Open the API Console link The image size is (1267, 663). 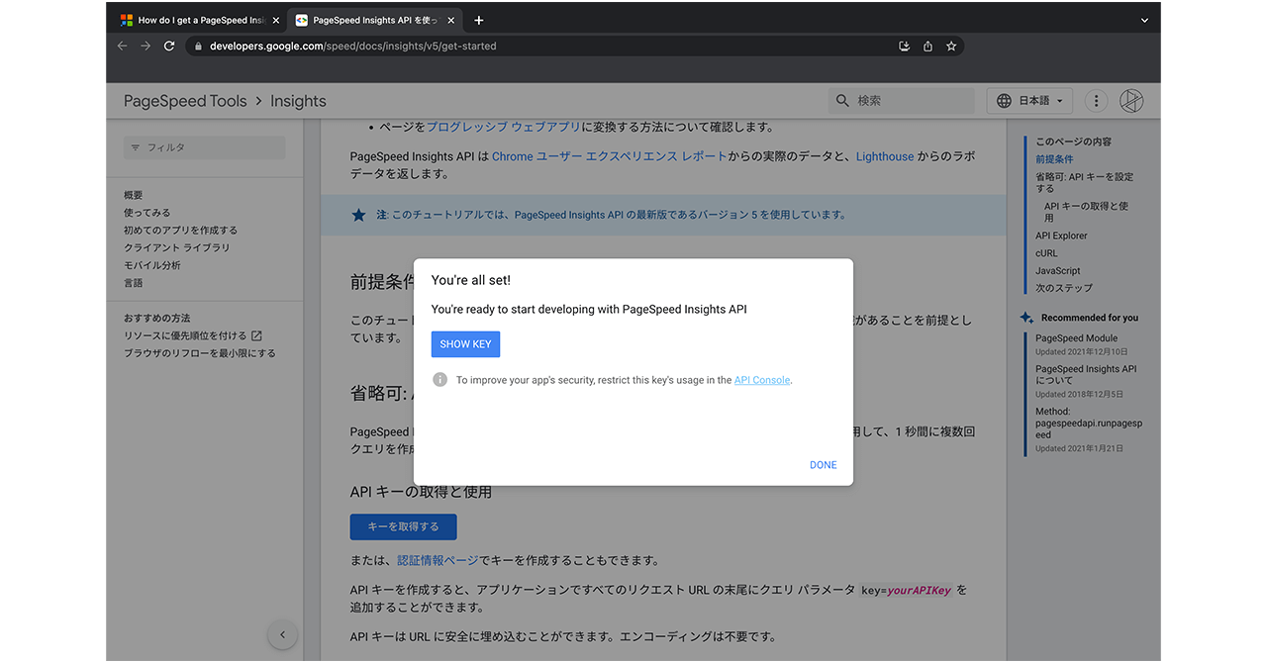tap(762, 380)
